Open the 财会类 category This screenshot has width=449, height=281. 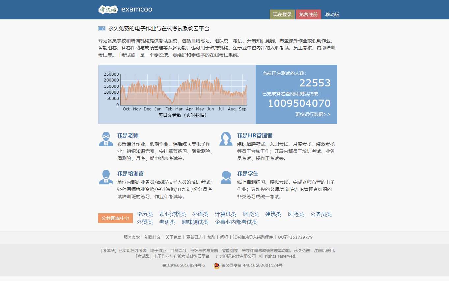pyautogui.click(x=251, y=214)
